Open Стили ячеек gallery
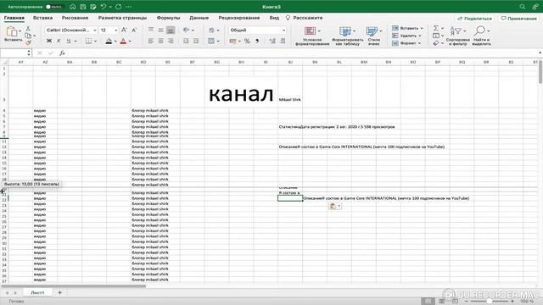 (x=373, y=36)
